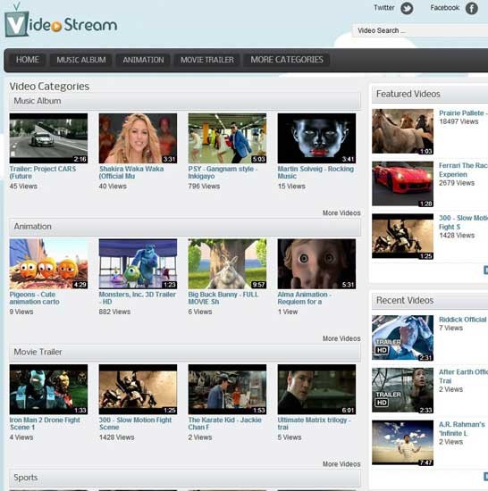Open the red Ferrari featured thumbnail
Screen dimensions: 488x491
coord(403,184)
